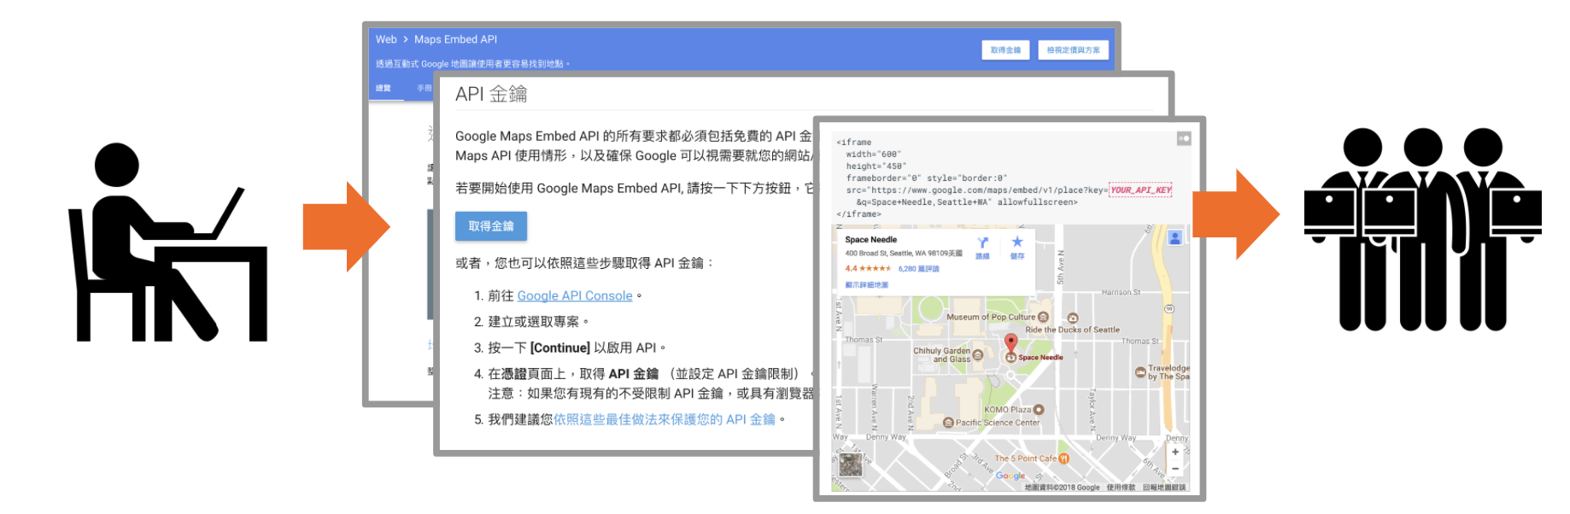1570x514 pixels.
Task: Click the red Space Needle map pin
Action: [x=1011, y=343]
